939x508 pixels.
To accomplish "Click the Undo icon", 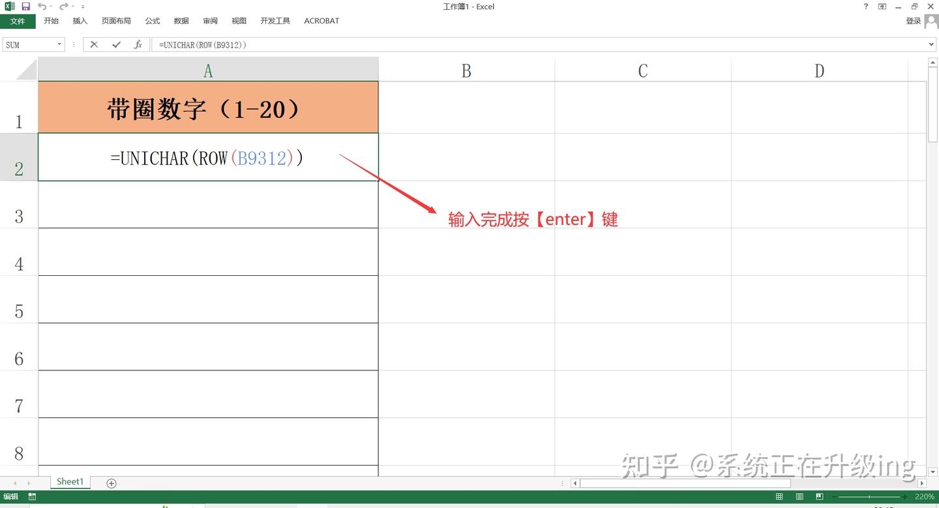I will pos(41,6).
